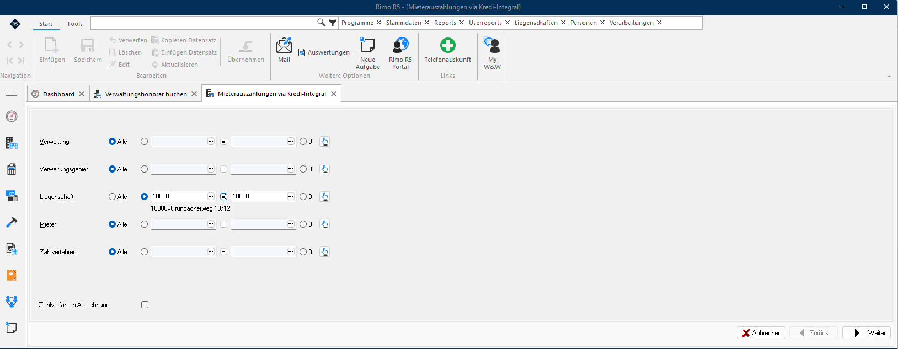Open the Rimo R5 Portal

[x=400, y=53]
